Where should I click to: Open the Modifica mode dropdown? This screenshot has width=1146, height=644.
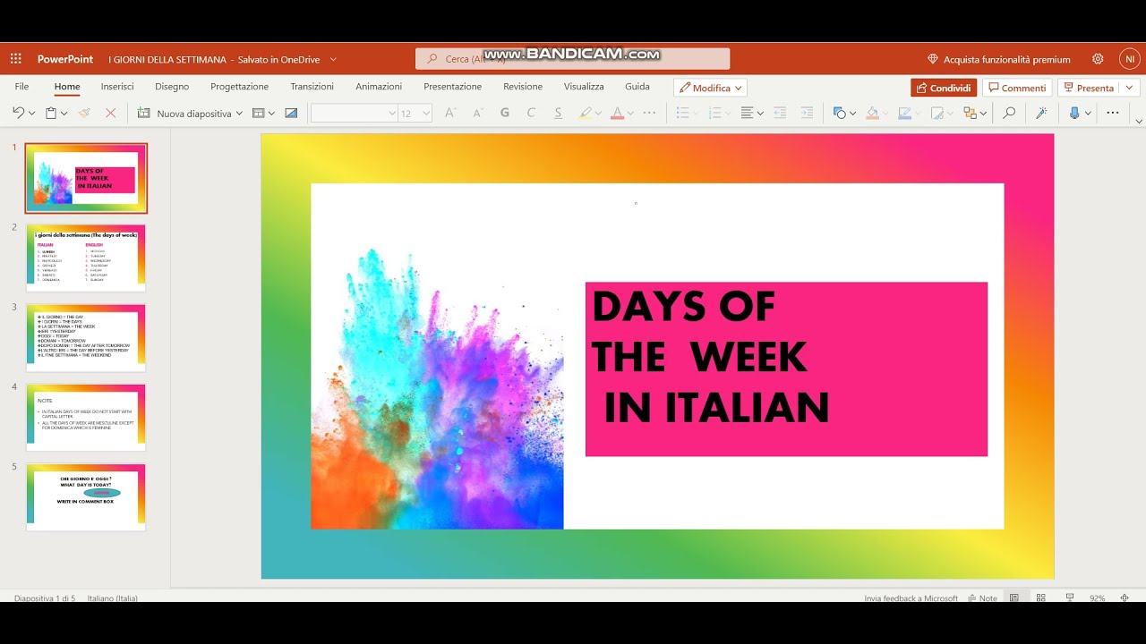(x=710, y=88)
